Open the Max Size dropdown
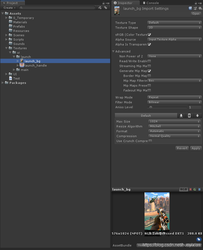The image size is (203, 250). point(174,121)
